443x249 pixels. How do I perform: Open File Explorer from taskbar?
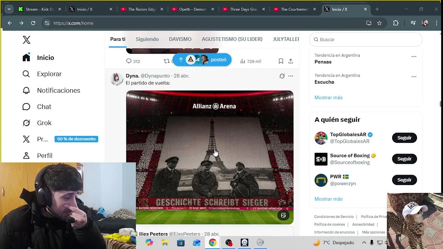click(x=165, y=243)
